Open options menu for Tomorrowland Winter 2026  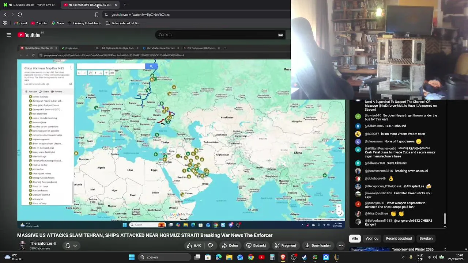click(x=445, y=250)
